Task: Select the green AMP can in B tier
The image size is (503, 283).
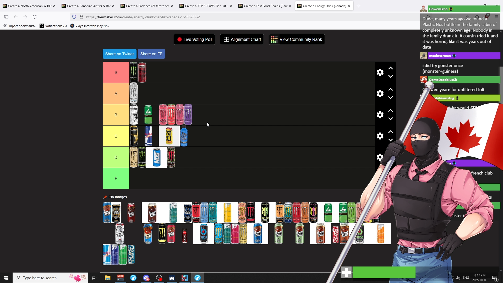Action: 148,115
